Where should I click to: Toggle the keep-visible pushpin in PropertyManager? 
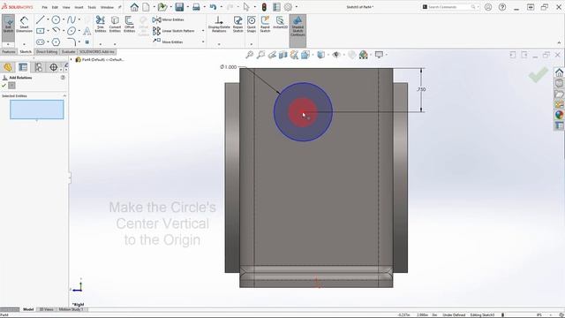pos(11,86)
